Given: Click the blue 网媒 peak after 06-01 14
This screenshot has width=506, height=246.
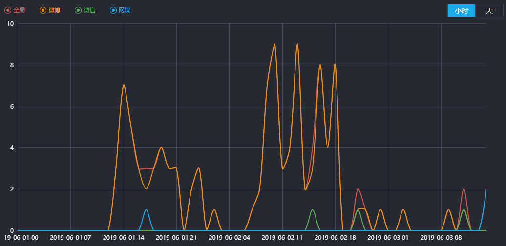Looking at the screenshot, I should click(146, 210).
